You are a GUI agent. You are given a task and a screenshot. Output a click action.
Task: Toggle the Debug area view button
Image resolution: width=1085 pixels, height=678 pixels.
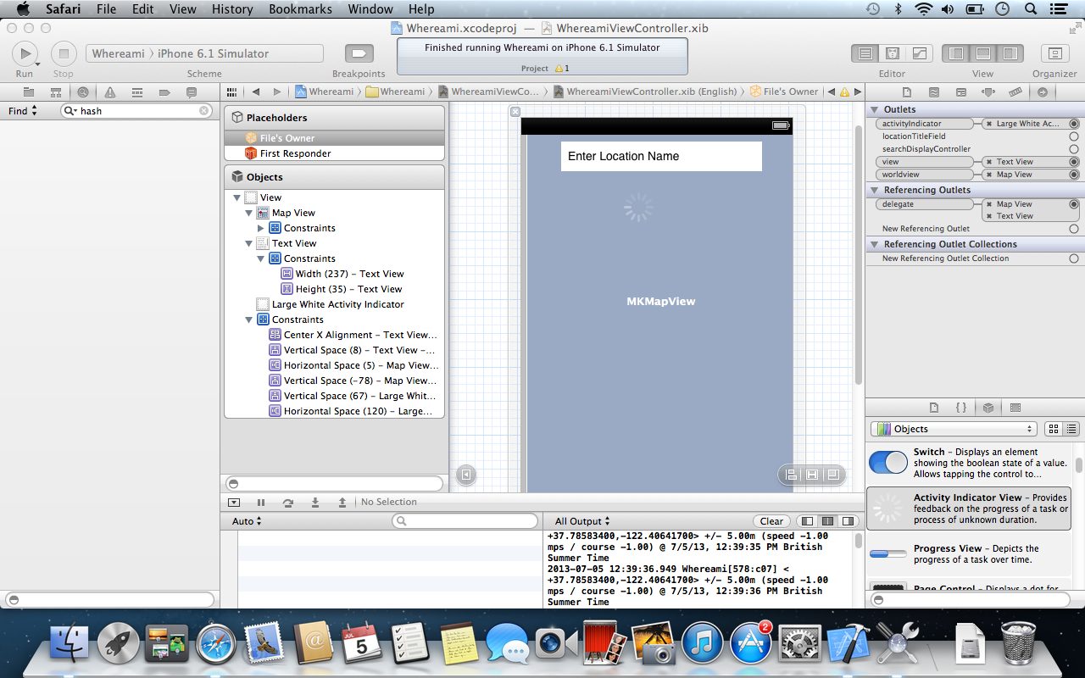point(983,53)
